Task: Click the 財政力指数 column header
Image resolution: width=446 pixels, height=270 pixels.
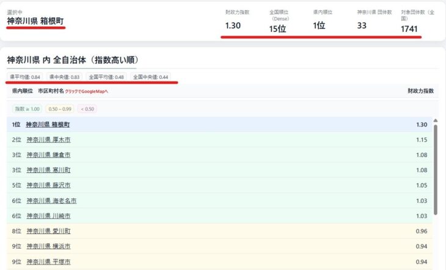Action: pos(420,91)
